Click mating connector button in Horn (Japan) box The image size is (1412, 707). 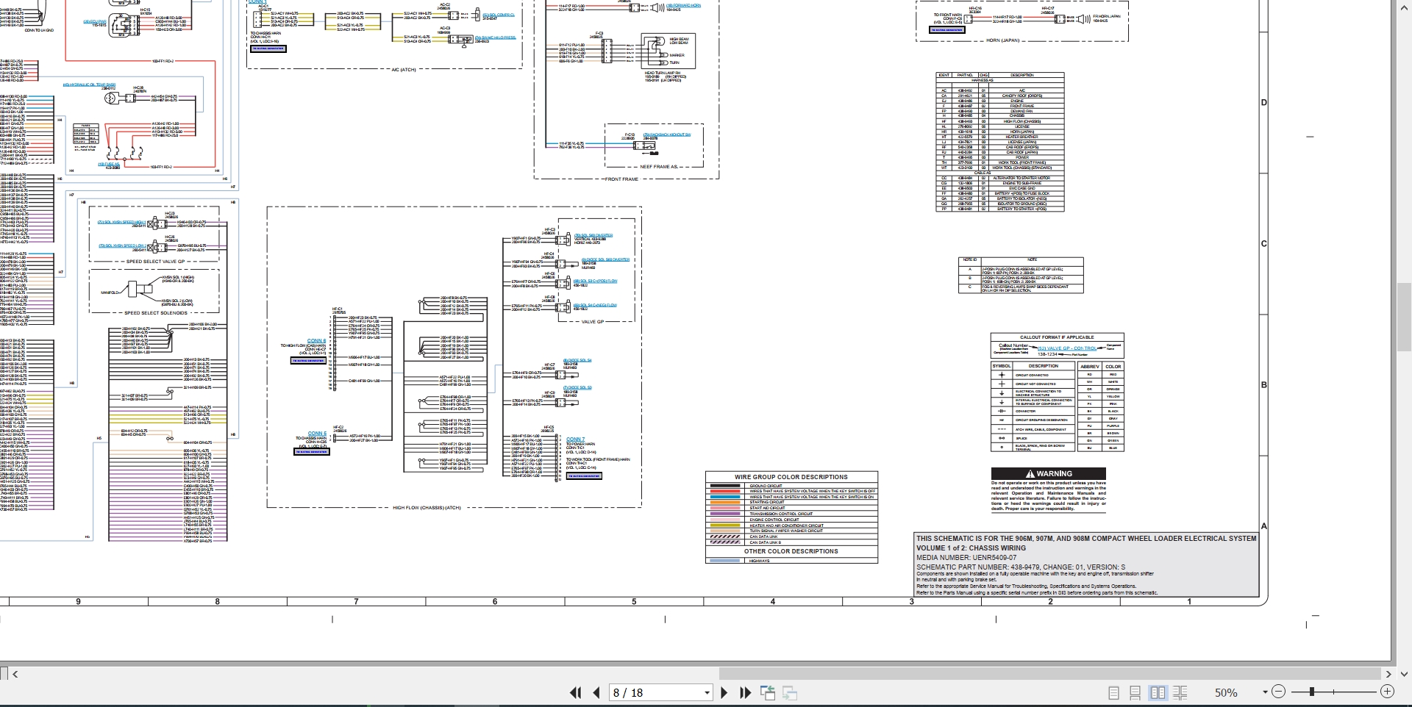[x=948, y=30]
